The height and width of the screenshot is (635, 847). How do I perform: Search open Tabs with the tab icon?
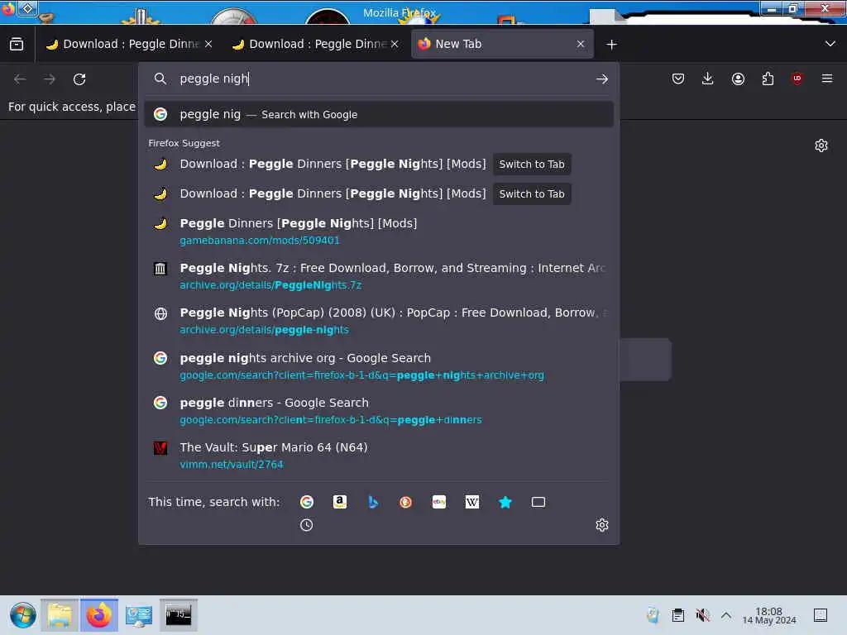[538, 502]
